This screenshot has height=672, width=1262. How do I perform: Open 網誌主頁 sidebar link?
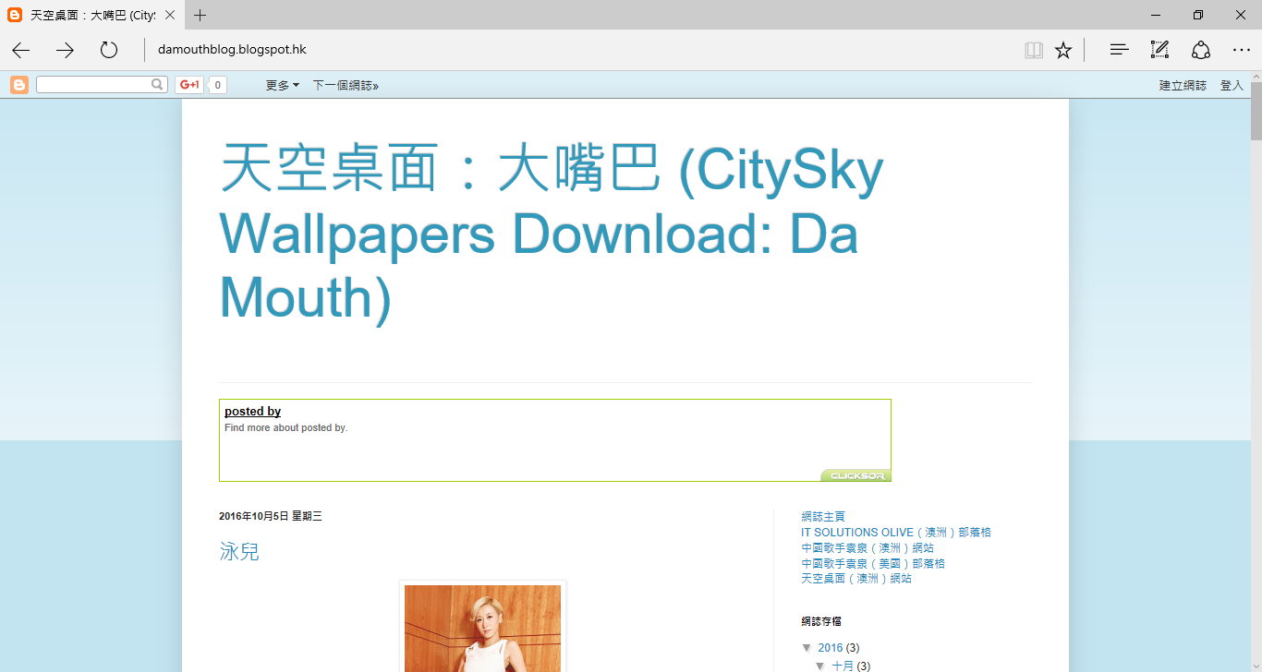point(823,517)
